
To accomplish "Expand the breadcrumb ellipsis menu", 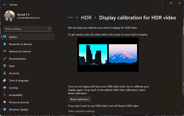I will pos(70,17).
